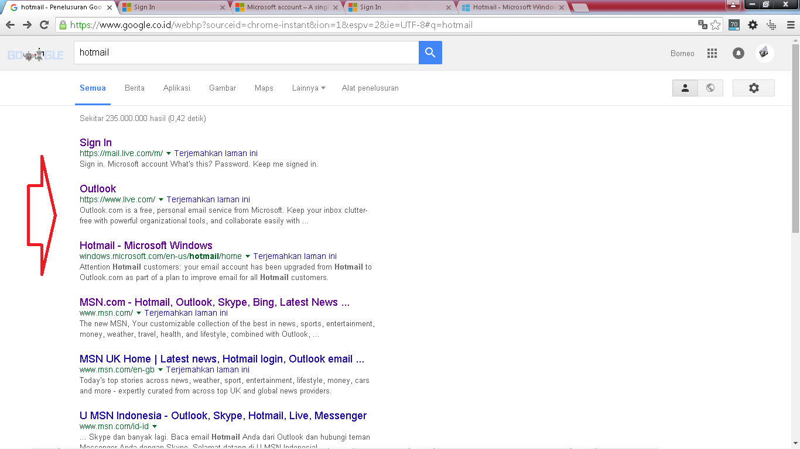Click the green padlock in address bar
Viewport: 800px width, 449px height.
pyautogui.click(x=63, y=25)
